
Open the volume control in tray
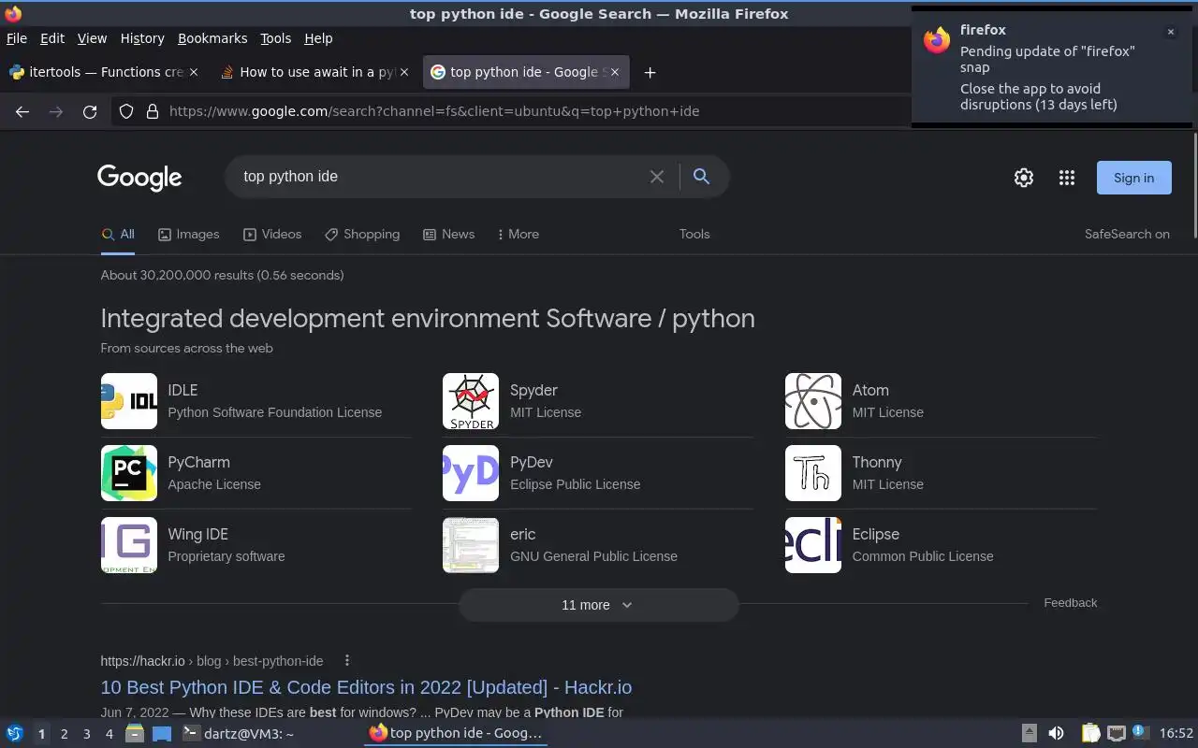point(1056,733)
